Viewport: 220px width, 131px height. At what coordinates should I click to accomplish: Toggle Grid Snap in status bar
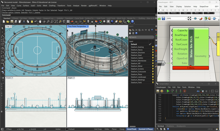click(x=98, y=129)
